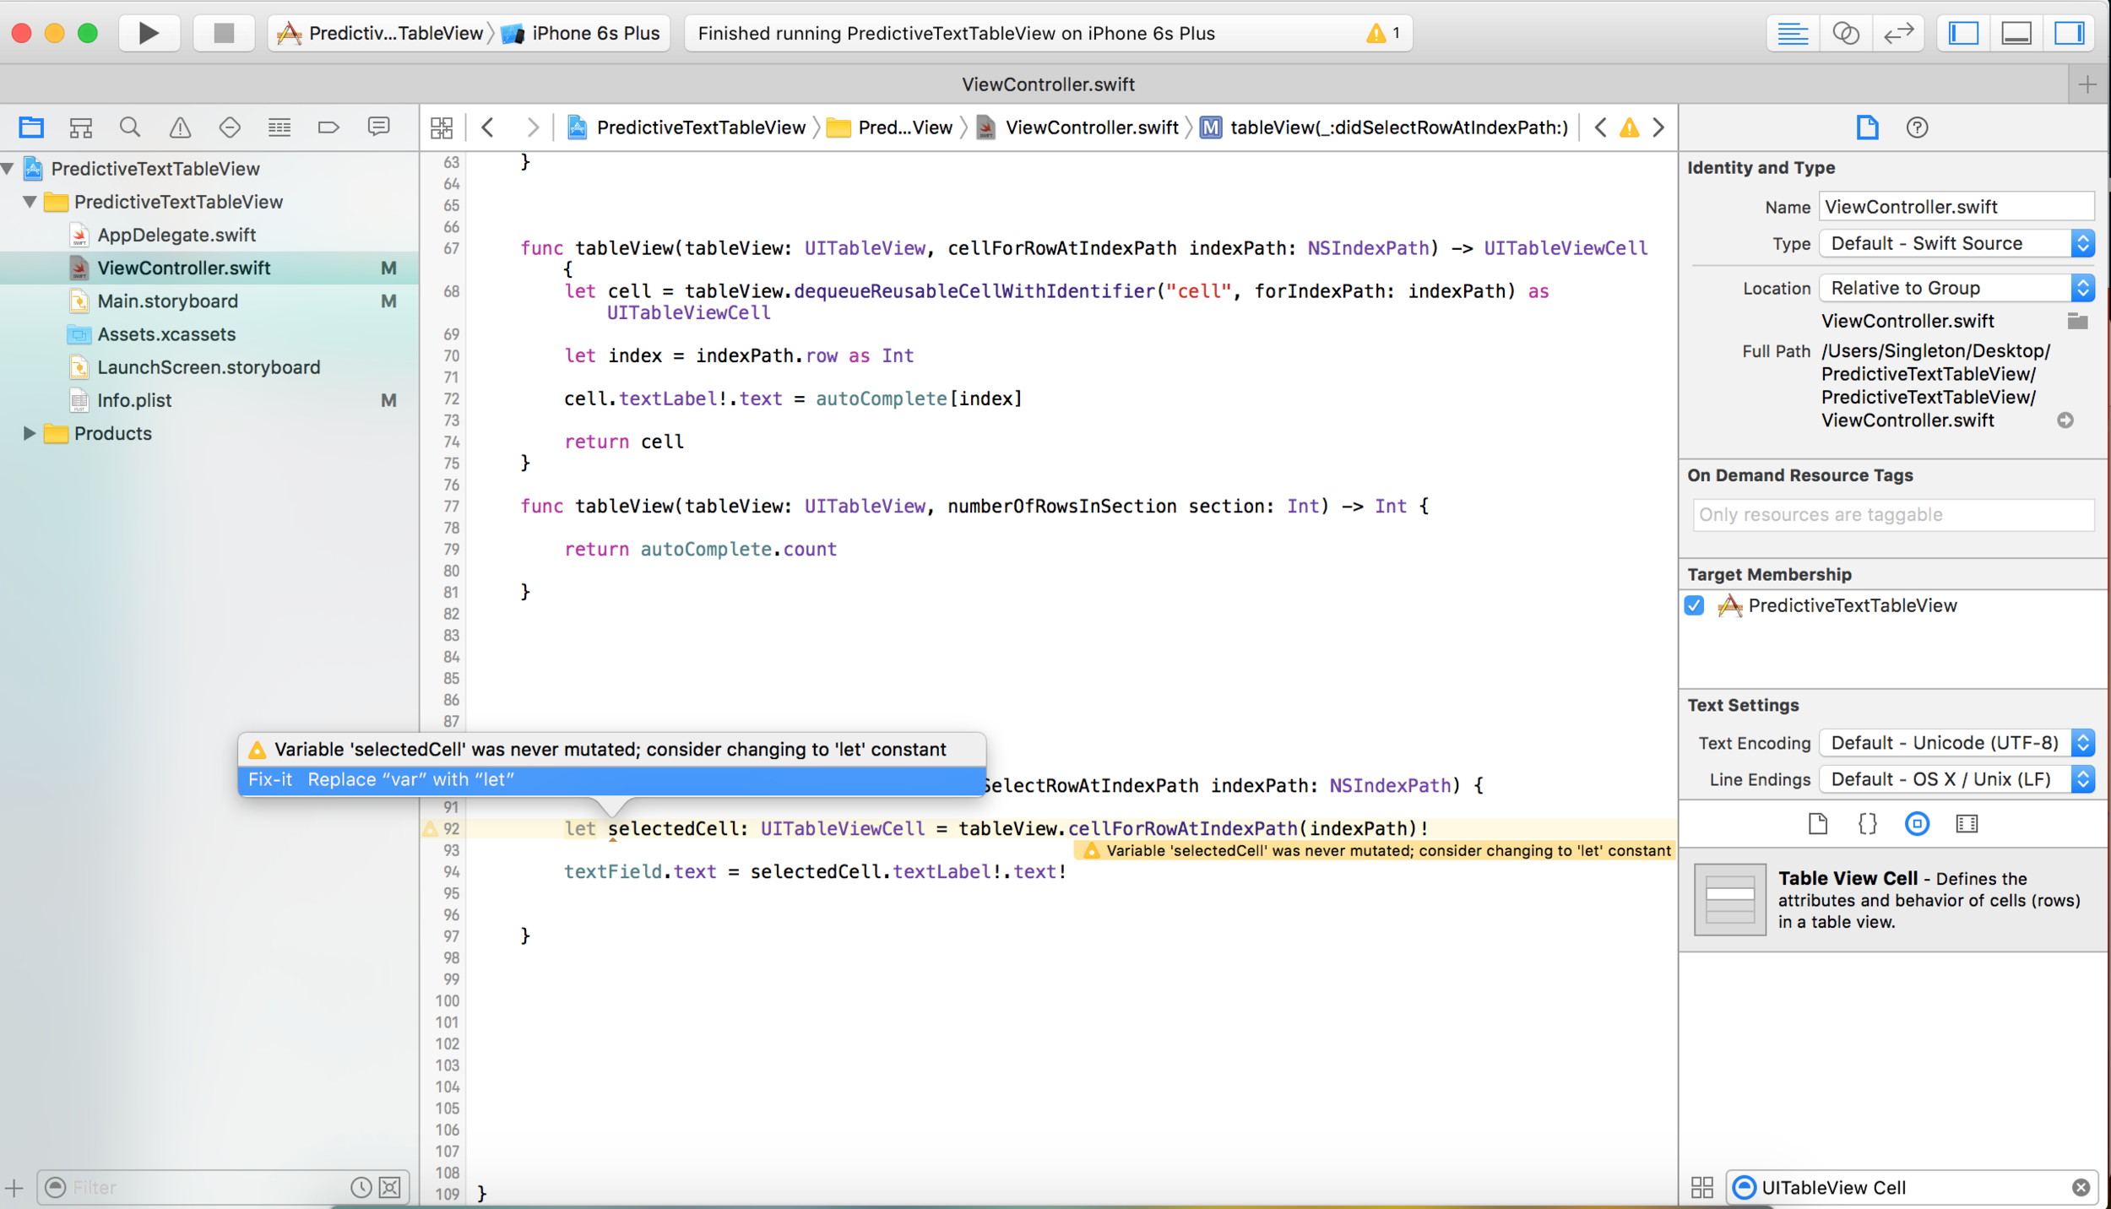This screenshot has height=1209, width=2111.
Task: Select the Table View Cell library item
Action: click(x=1892, y=900)
